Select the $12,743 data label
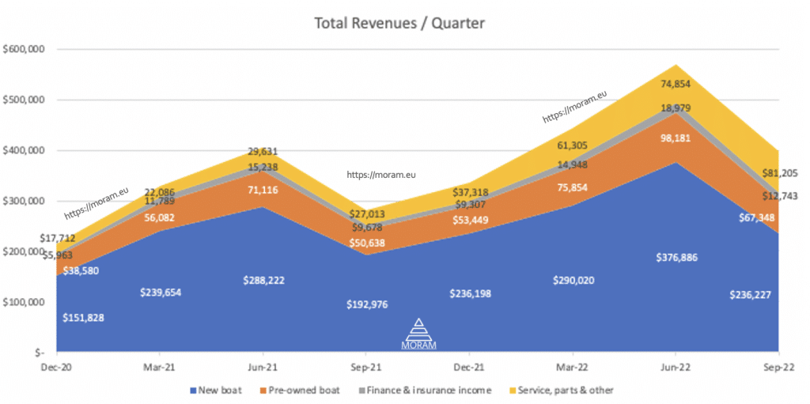Viewport: 810px width, 404px height. pyautogui.click(x=779, y=196)
